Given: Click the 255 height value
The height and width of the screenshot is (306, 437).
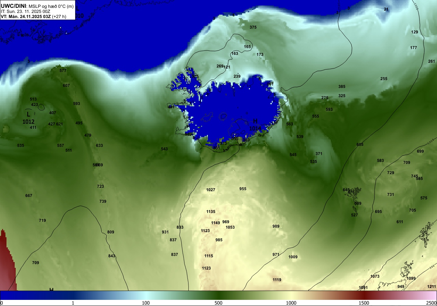Looking at the screenshot, I should click(384, 79).
